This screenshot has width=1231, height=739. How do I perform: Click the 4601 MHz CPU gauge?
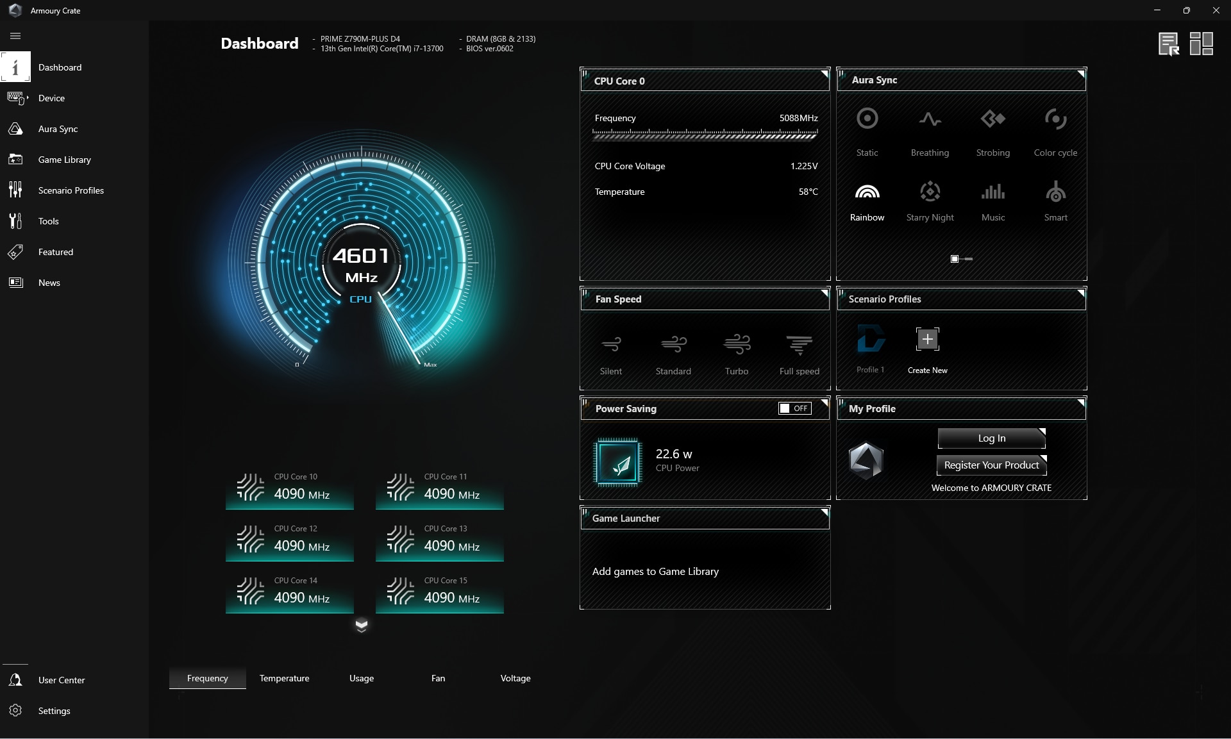[x=361, y=263]
